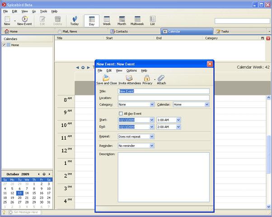The image size is (272, 217).
Task: Open the Options menu in dialog
Action: tap(131, 71)
